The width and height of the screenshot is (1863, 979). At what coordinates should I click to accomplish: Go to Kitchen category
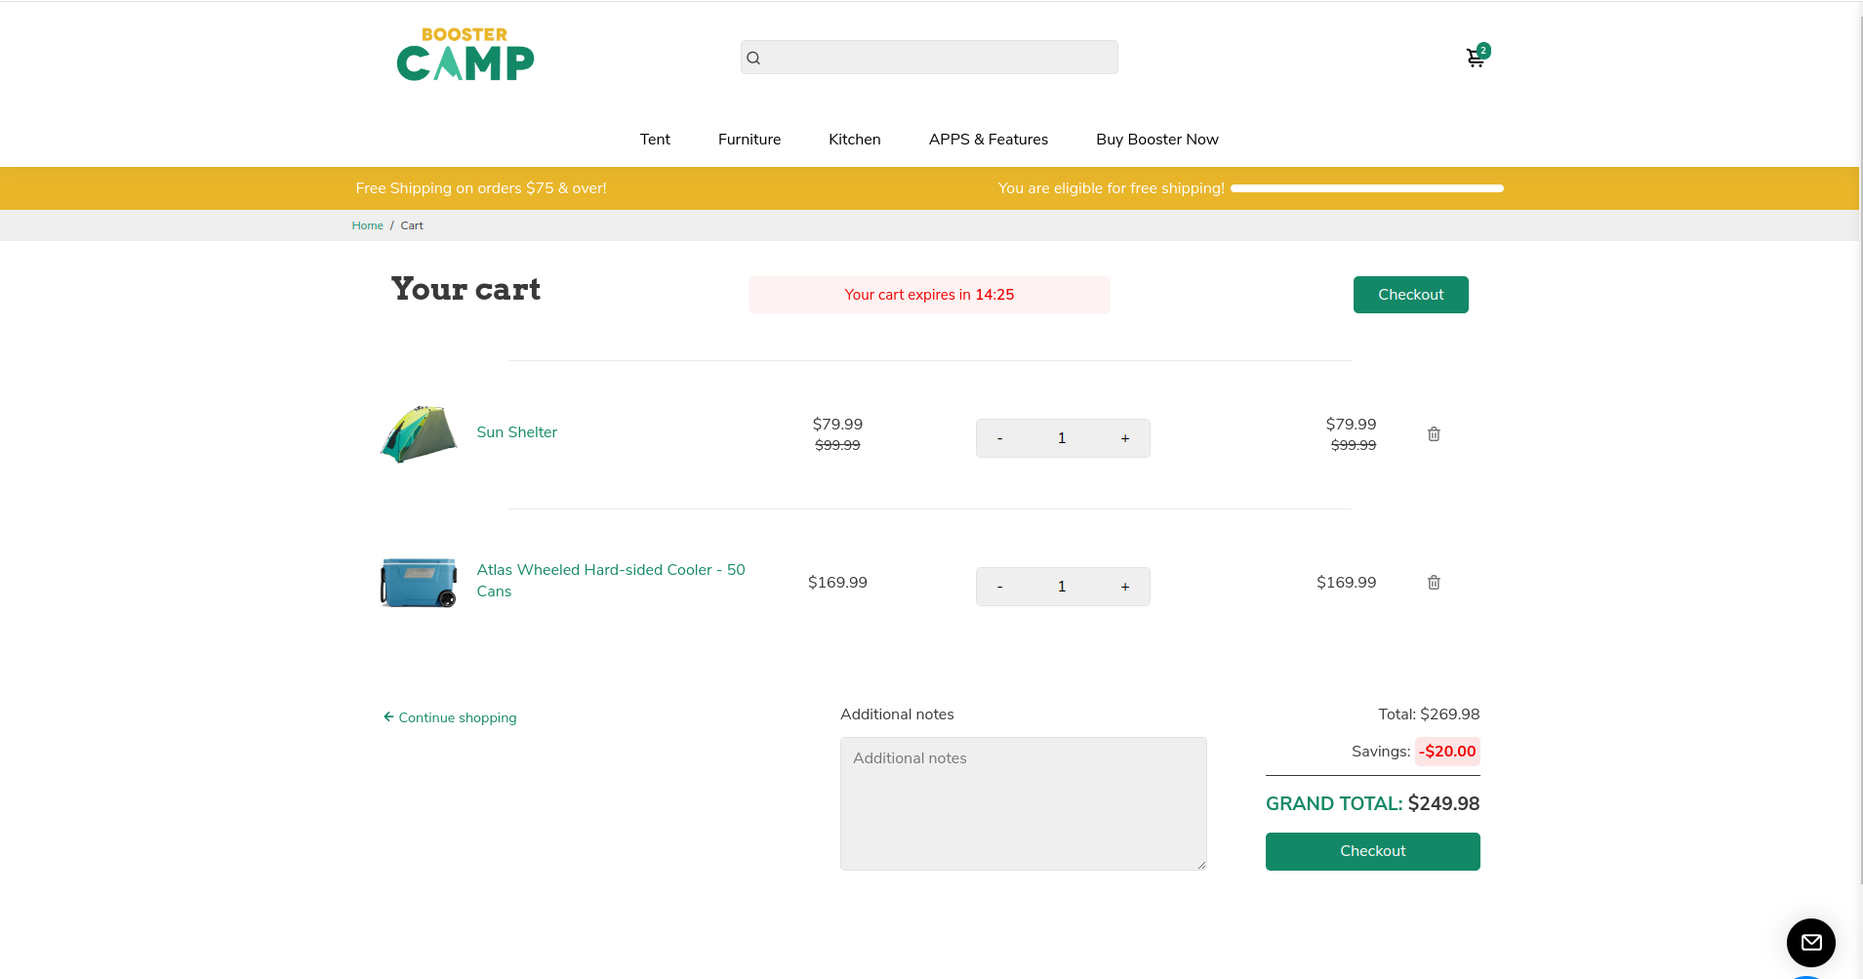[x=854, y=140]
